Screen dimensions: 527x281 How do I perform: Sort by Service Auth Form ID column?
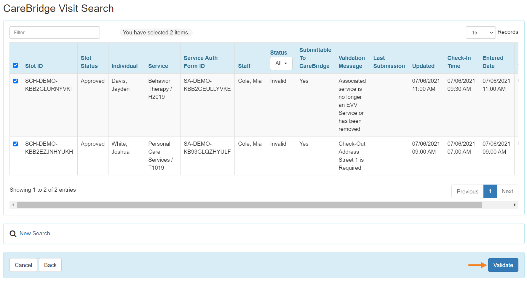200,62
